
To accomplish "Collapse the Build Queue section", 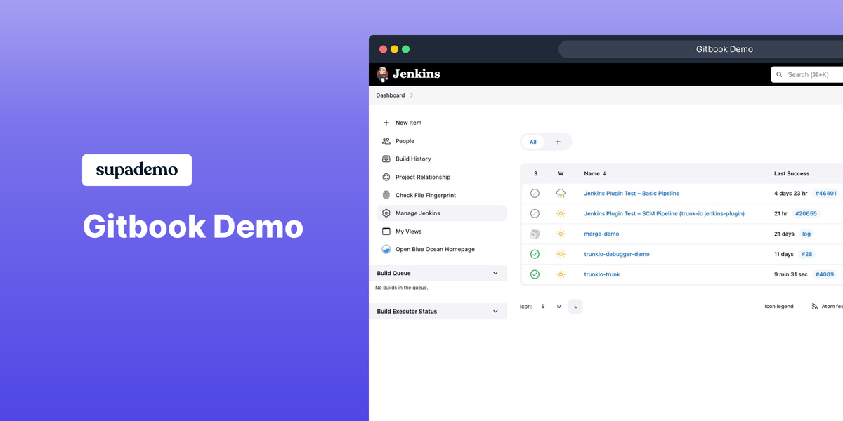I will point(497,273).
